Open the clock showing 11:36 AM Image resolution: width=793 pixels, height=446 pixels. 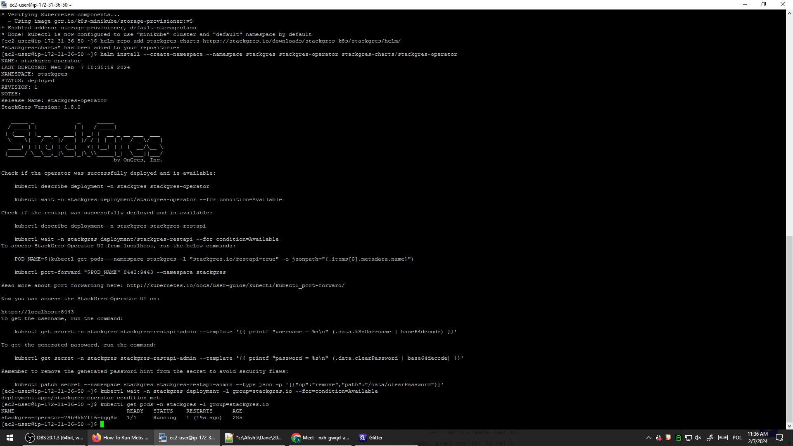point(757,438)
